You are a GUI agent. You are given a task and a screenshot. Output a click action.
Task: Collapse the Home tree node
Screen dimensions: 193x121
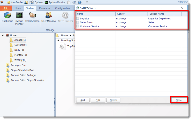click(3, 35)
